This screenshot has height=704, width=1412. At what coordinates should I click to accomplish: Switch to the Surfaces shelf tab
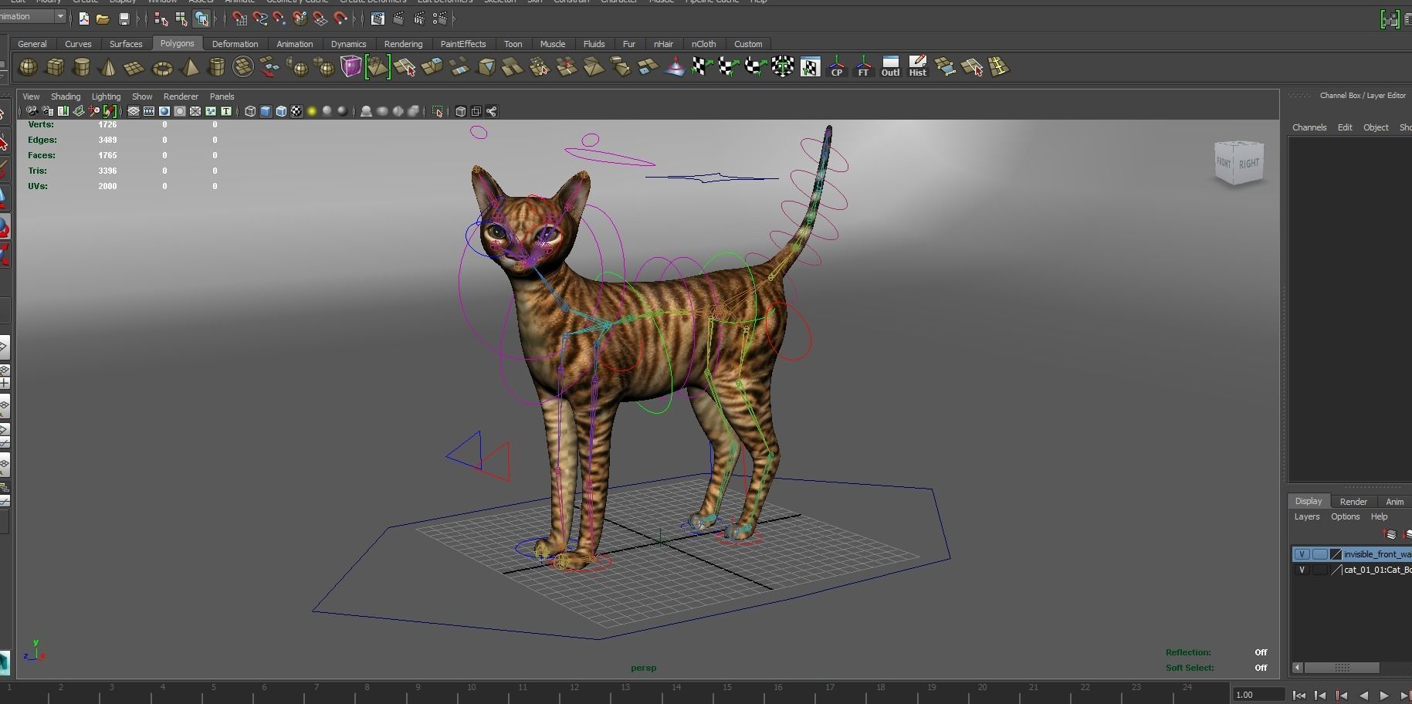click(126, 44)
